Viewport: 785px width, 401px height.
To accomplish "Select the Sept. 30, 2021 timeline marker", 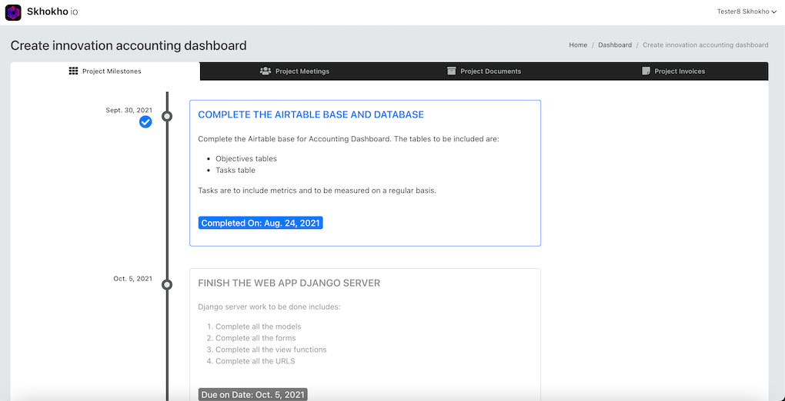I will (x=167, y=117).
